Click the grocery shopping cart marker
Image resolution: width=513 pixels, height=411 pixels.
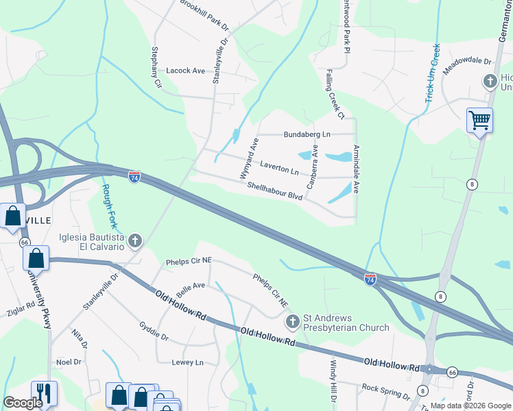(x=479, y=122)
